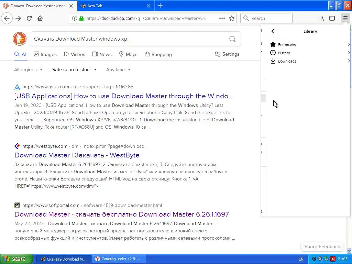The image size is (352, 264).
Task: Toggle the sidebars toolbar button
Action: pos(332,18)
